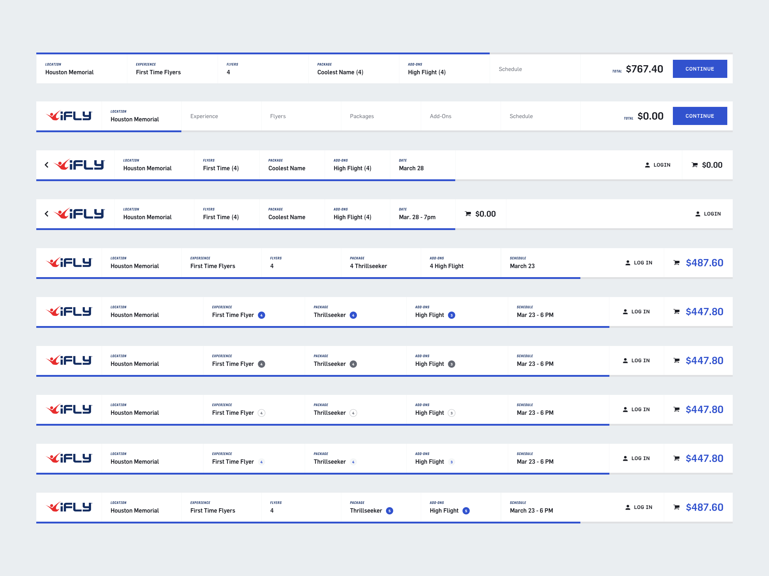Click cart icon next to Mar. 28 - 7pm date
769x576 pixels.
(468, 214)
